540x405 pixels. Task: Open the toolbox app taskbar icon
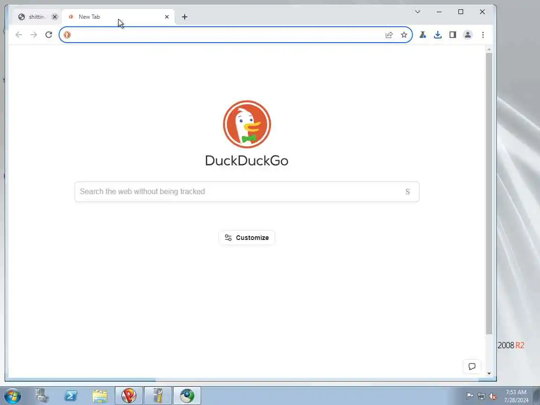[x=158, y=395]
